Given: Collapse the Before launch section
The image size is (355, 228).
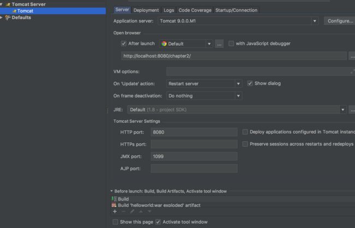Looking at the screenshot, I should coord(111,191).
